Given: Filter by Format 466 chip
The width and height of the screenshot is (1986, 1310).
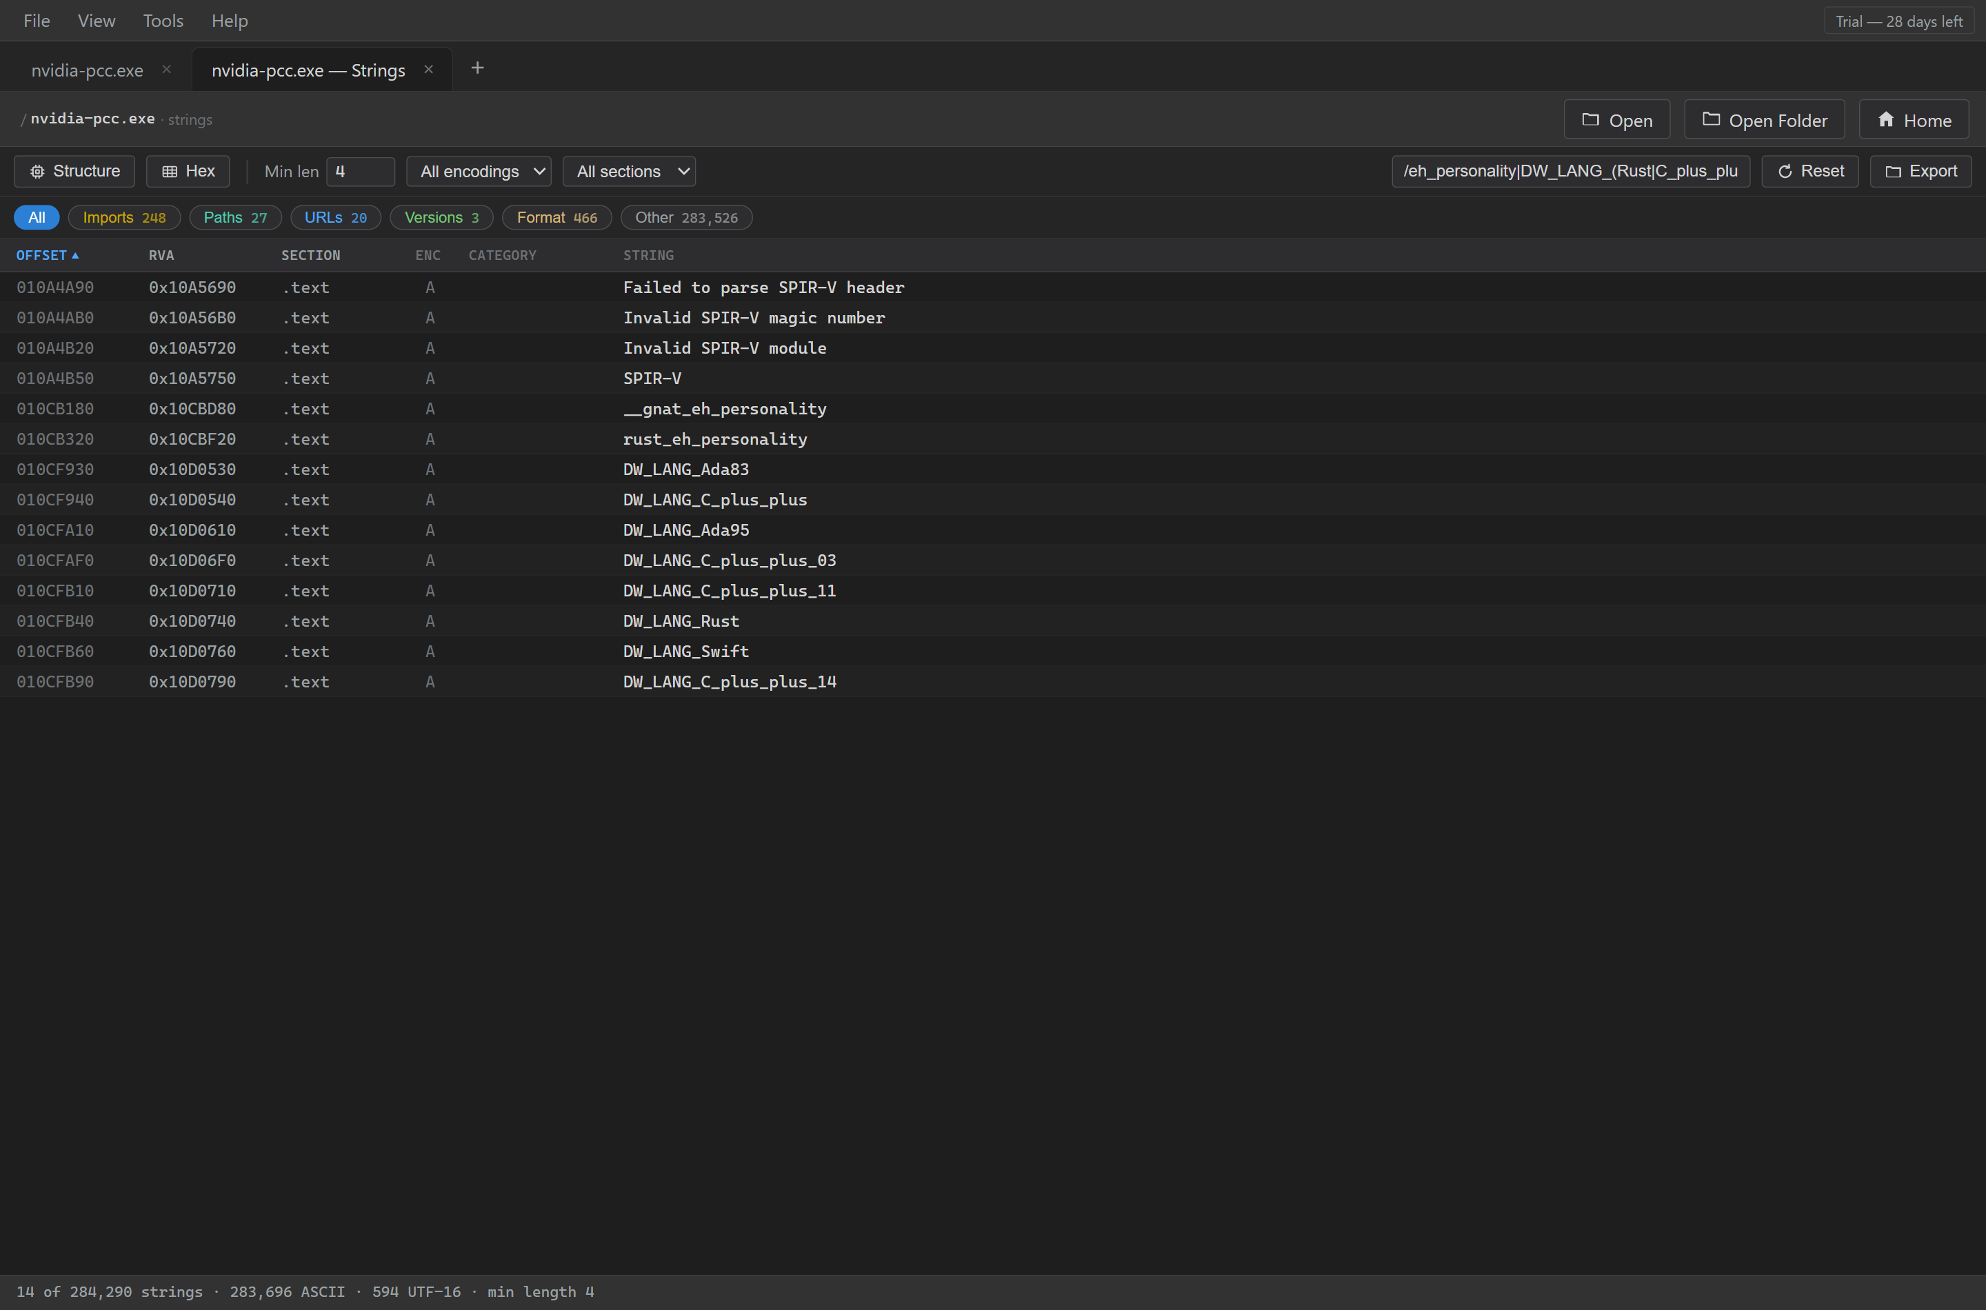Looking at the screenshot, I should [557, 217].
